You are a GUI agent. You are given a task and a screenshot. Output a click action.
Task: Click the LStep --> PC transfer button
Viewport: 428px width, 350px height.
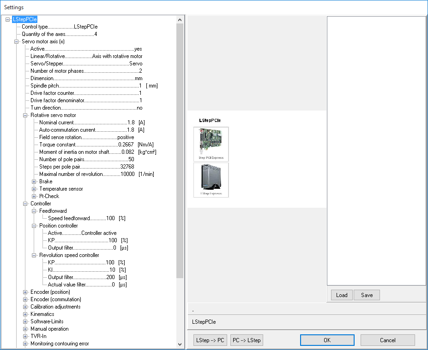coord(210,340)
